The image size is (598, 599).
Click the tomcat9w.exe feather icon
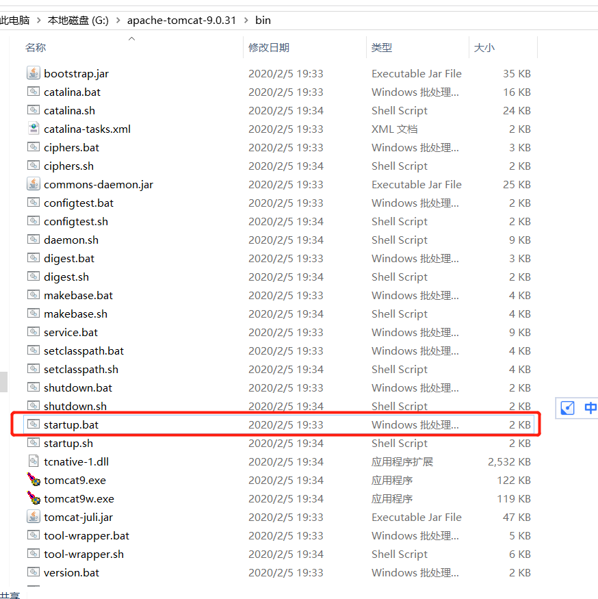pos(34,498)
